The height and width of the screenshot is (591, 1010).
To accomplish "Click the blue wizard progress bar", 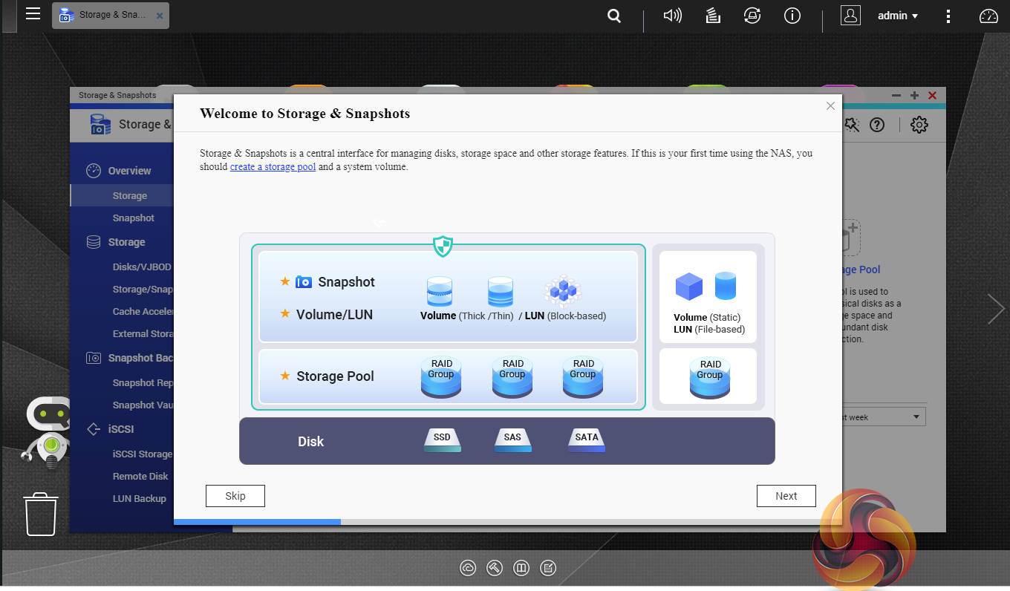I will click(257, 522).
